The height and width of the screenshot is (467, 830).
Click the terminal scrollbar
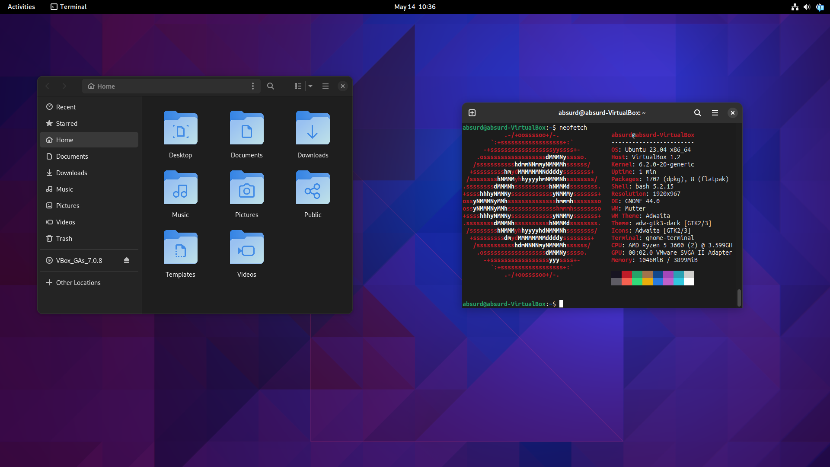739,297
